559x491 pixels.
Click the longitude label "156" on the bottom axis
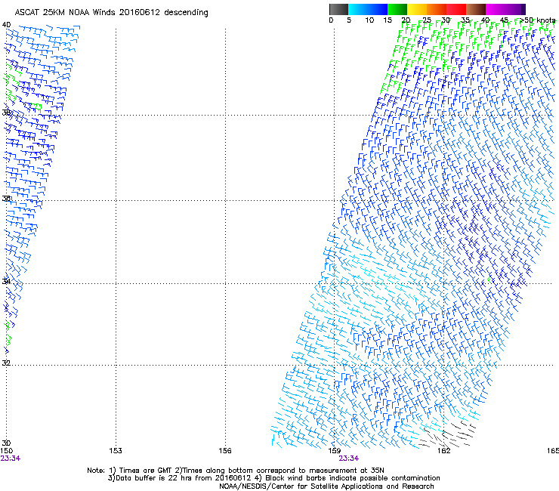tap(225, 451)
